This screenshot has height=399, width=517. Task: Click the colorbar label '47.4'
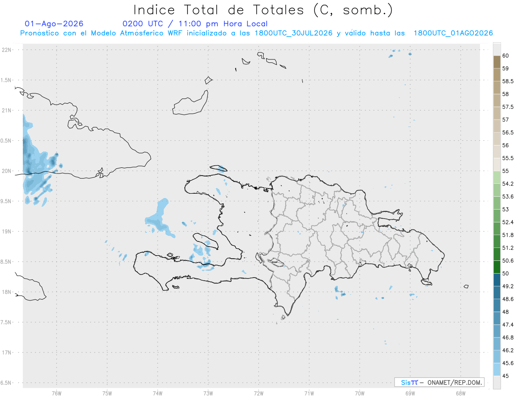click(x=508, y=325)
